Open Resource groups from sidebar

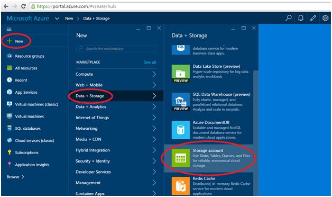pos(30,56)
